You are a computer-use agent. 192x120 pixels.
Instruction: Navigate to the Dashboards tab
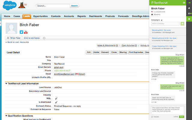click(x=95, y=16)
